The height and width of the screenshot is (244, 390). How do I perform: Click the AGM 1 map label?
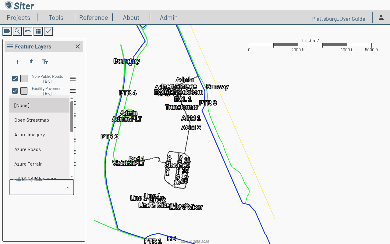point(191,118)
